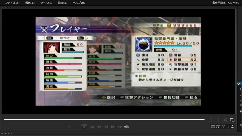This screenshot has width=242, height=136.
Task: Click weapon name 鬼哭泉門塞・凍牙
Action: click(x=170, y=39)
